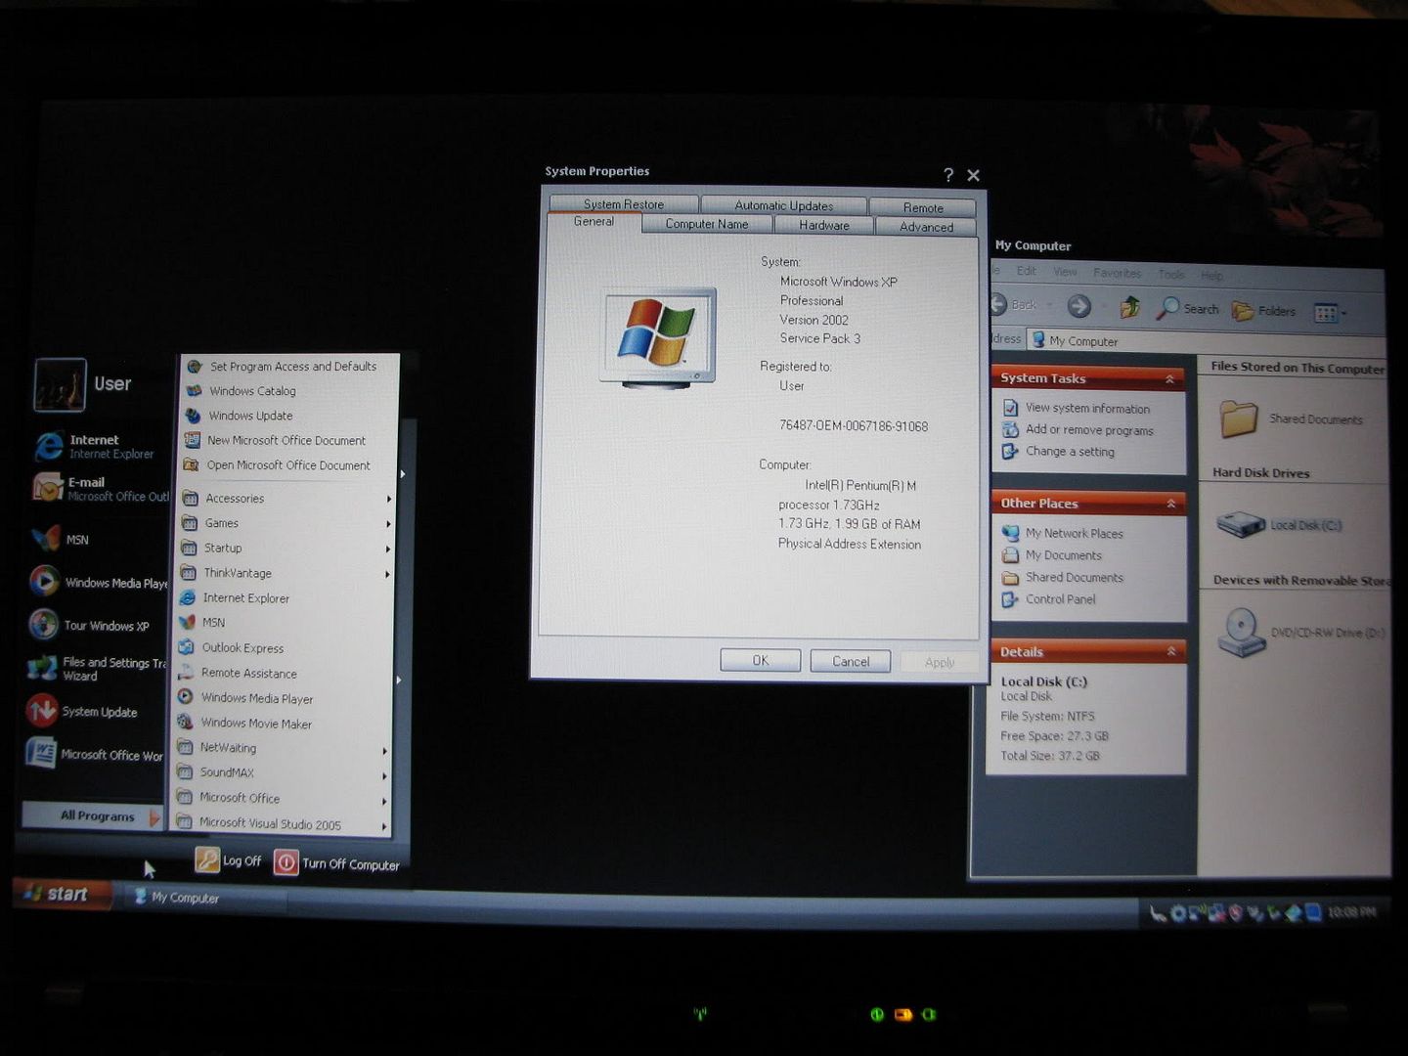This screenshot has height=1056, width=1408.
Task: Collapse the Details panel
Action: [x=1171, y=651]
